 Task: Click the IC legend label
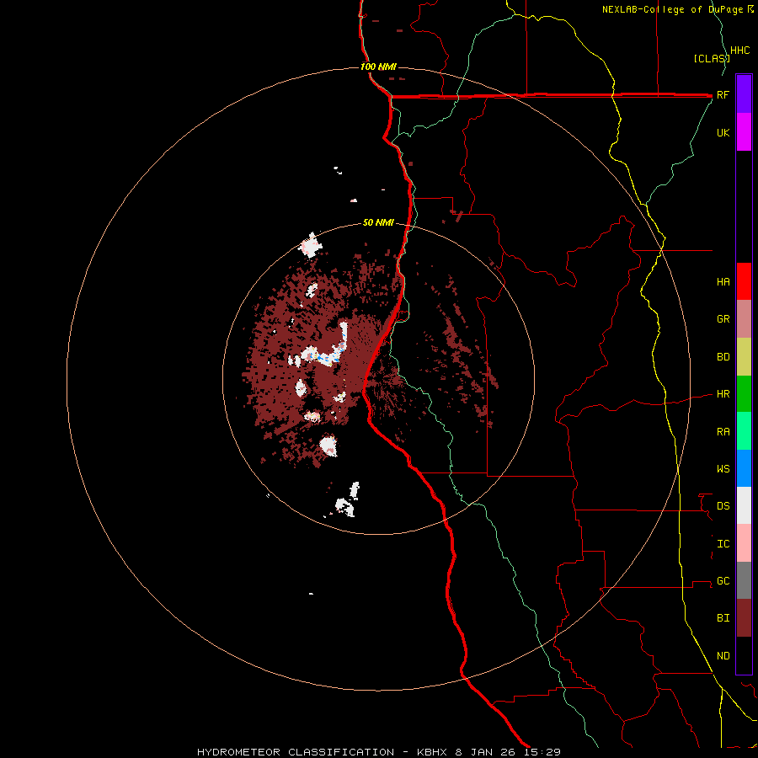point(723,544)
